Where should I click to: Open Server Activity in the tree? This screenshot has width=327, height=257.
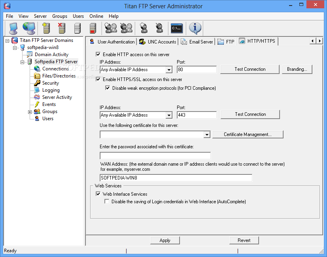(x=57, y=97)
